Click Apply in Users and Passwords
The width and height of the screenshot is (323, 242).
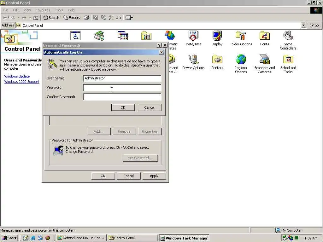click(154, 176)
